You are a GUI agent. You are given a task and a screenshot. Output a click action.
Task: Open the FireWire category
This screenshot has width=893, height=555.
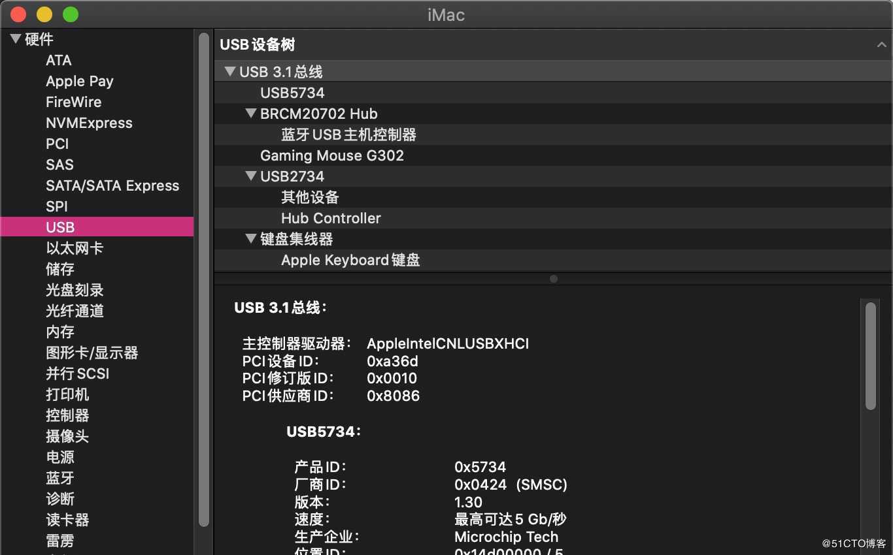(x=74, y=102)
